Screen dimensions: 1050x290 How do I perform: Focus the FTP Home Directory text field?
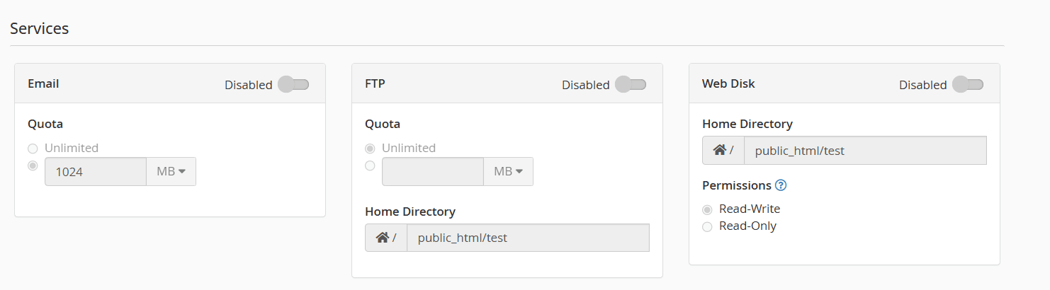coord(527,238)
